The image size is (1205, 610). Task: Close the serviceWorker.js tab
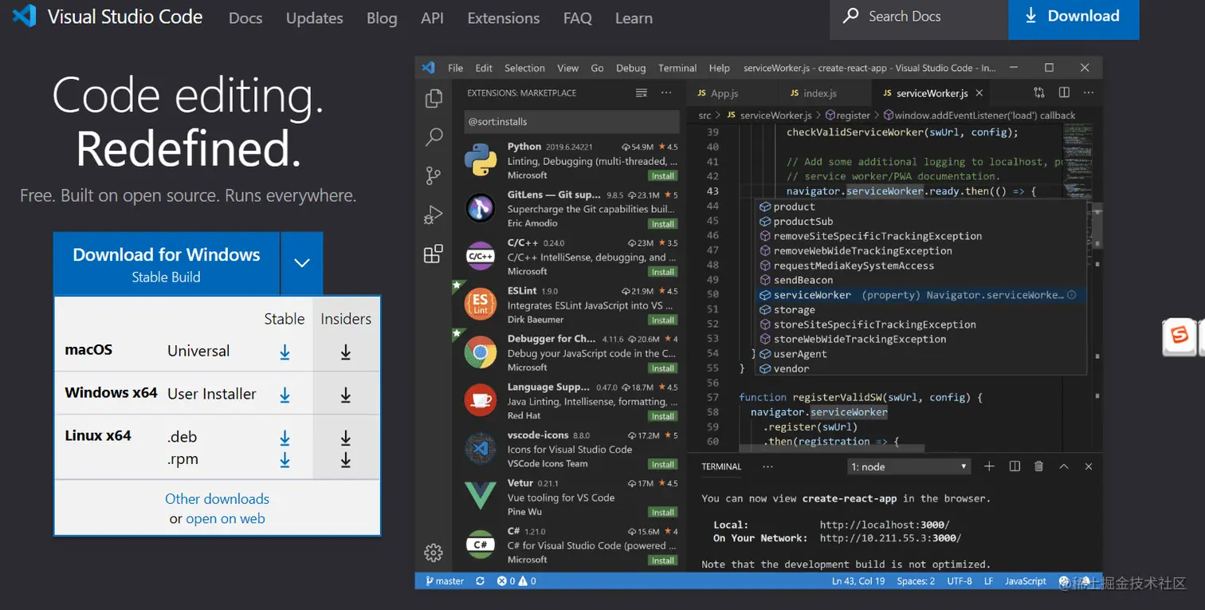(x=979, y=93)
